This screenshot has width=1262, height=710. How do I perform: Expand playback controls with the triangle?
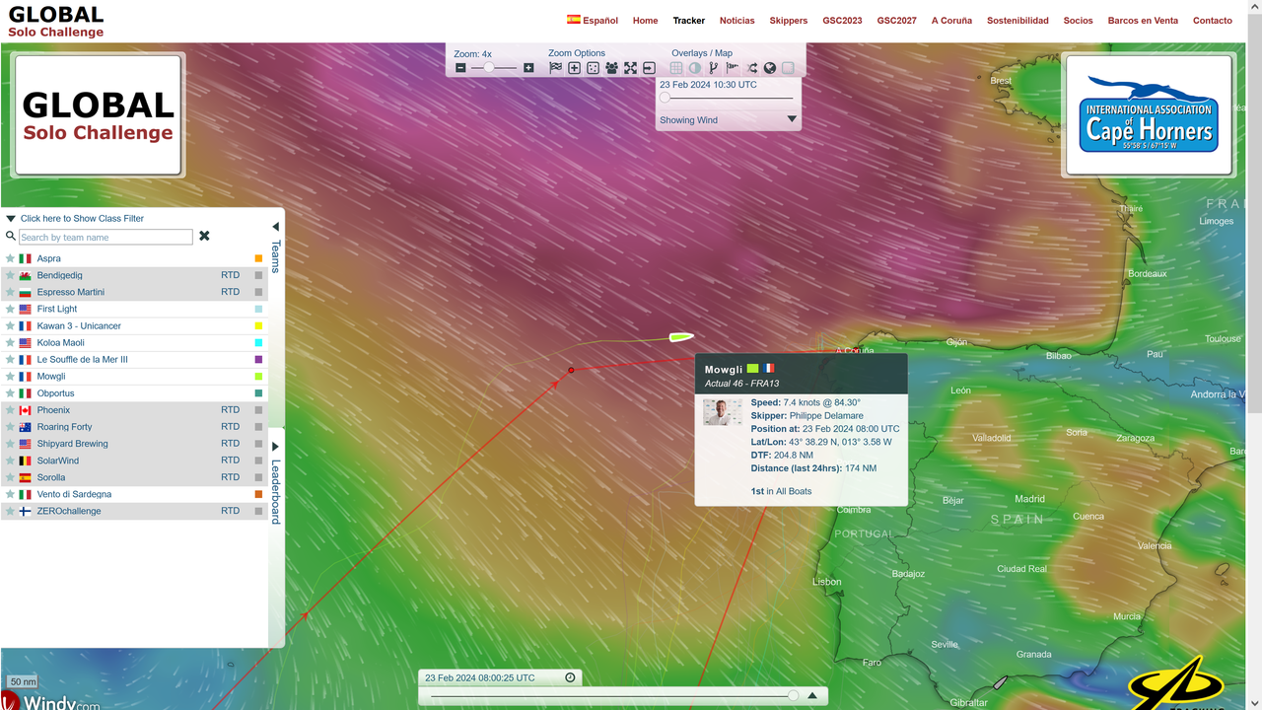point(812,695)
